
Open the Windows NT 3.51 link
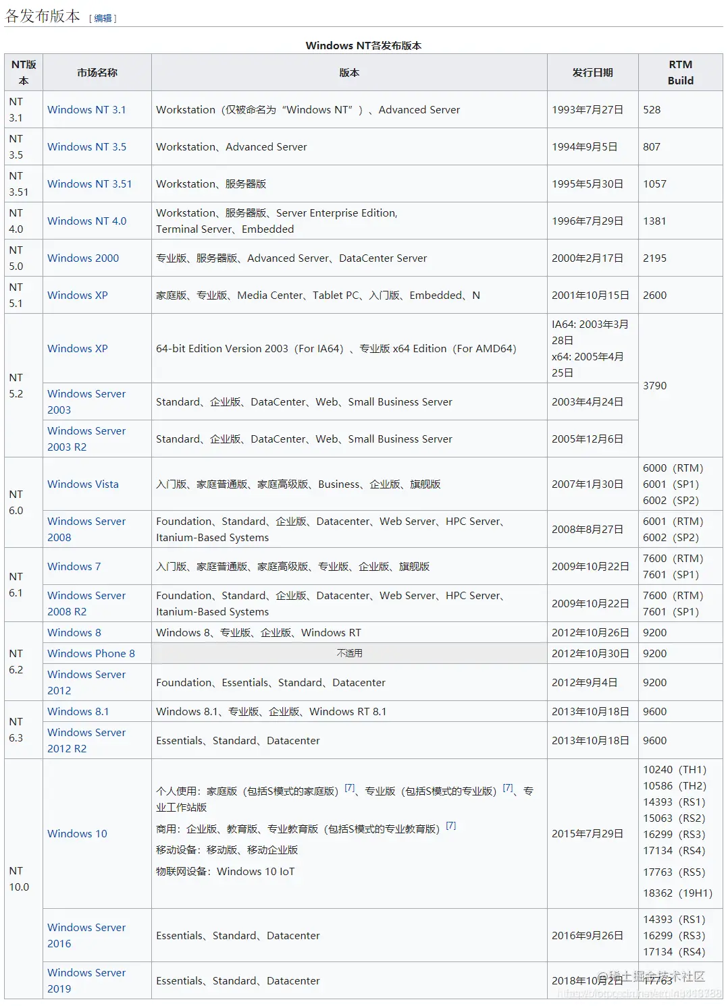(x=90, y=184)
